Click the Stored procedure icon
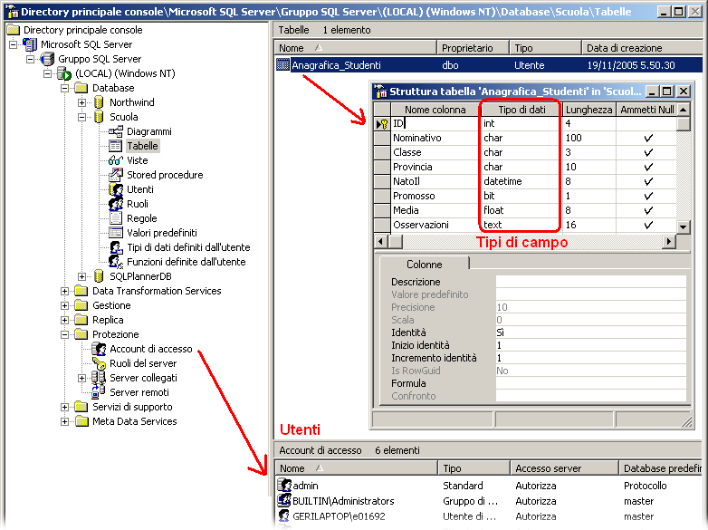 [x=116, y=175]
